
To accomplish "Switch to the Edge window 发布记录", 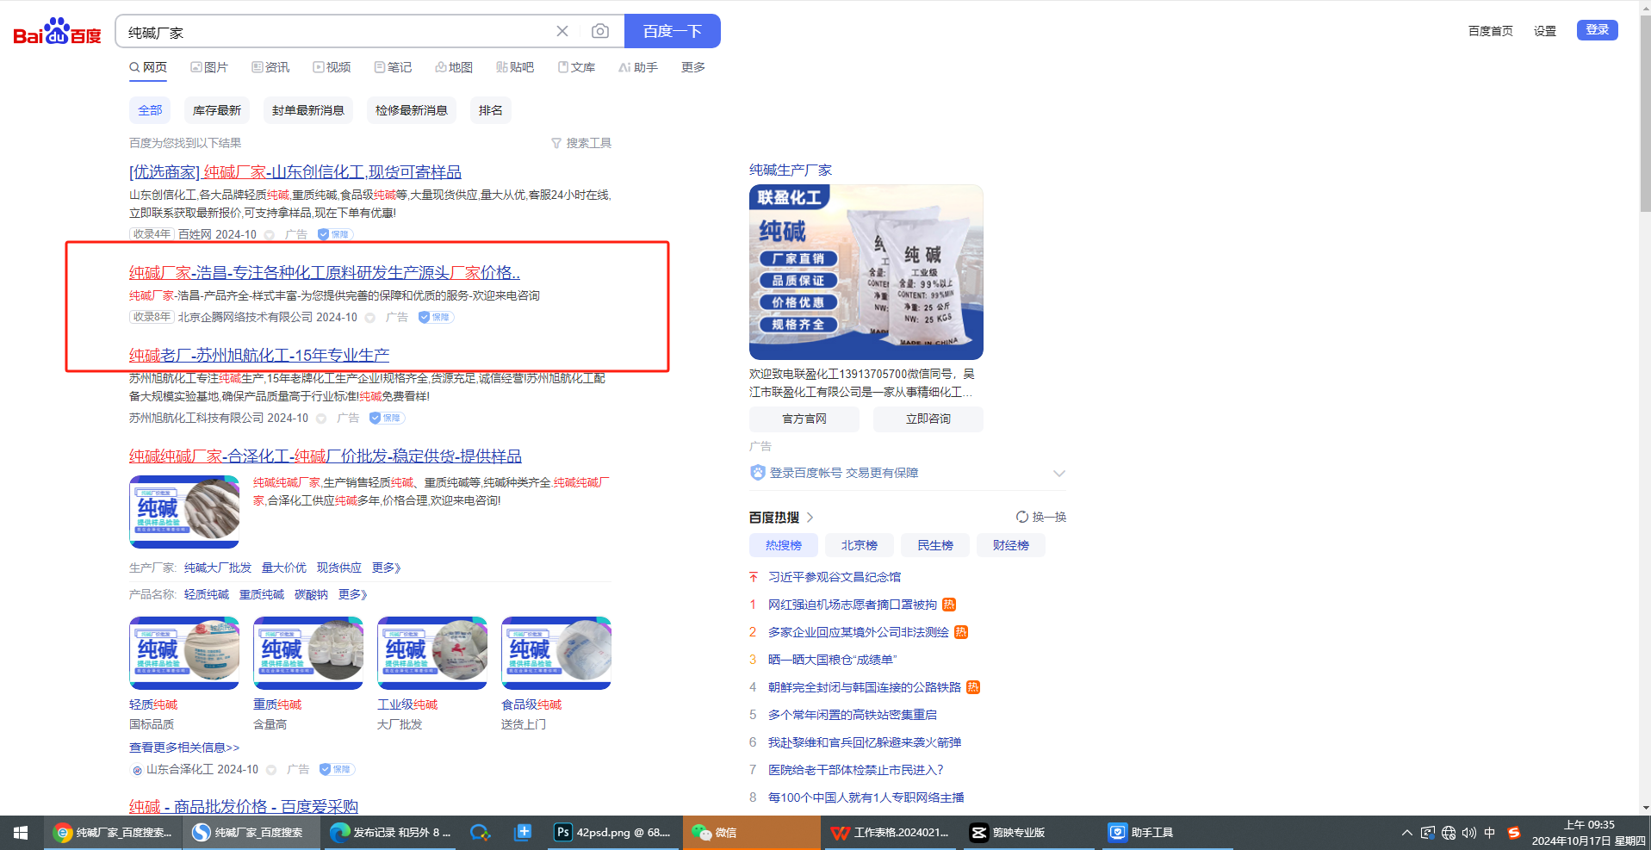I will click(x=390, y=833).
